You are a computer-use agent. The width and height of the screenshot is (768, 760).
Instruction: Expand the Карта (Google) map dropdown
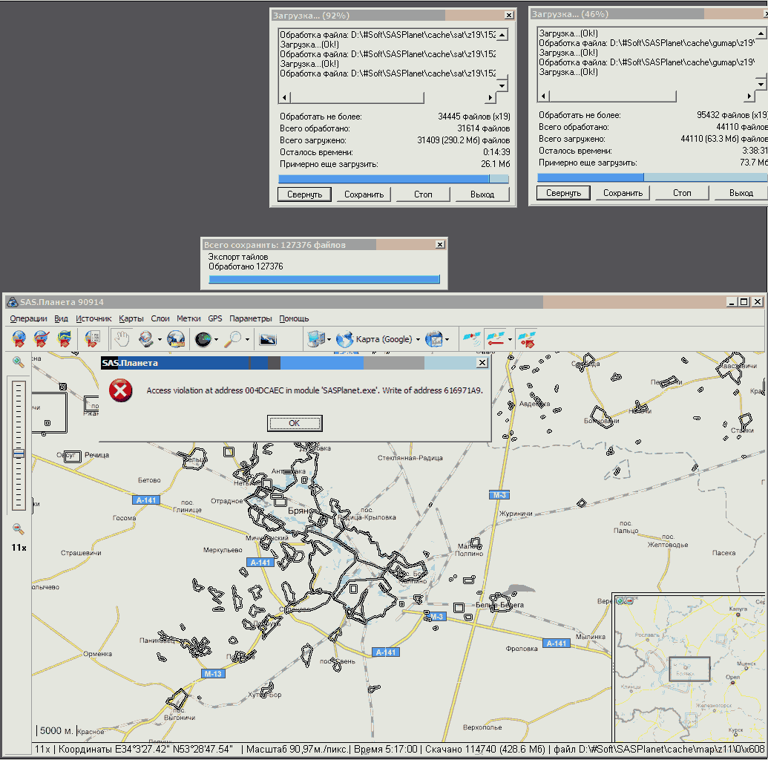418,340
